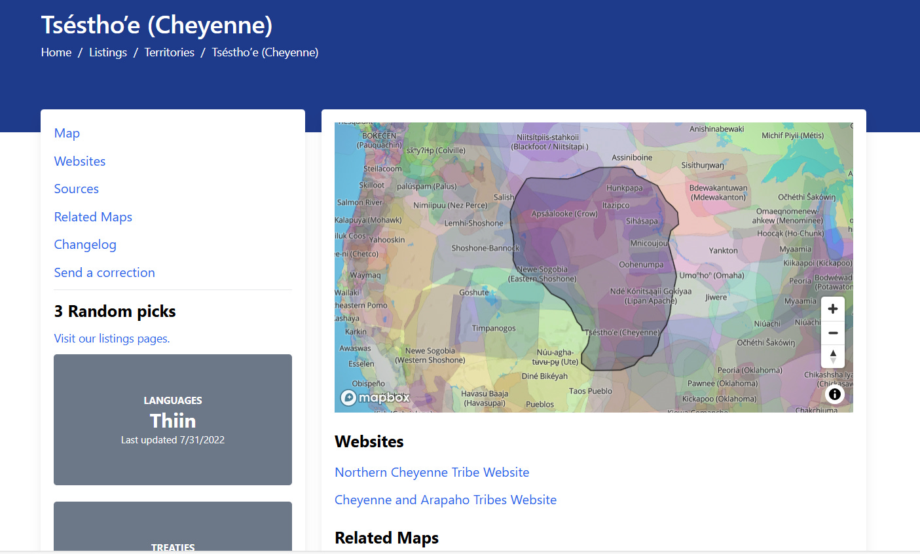Screen dimensions: 920x554
Task: Click Pawnee (Oklahoma) label on map
Action: 723,383
